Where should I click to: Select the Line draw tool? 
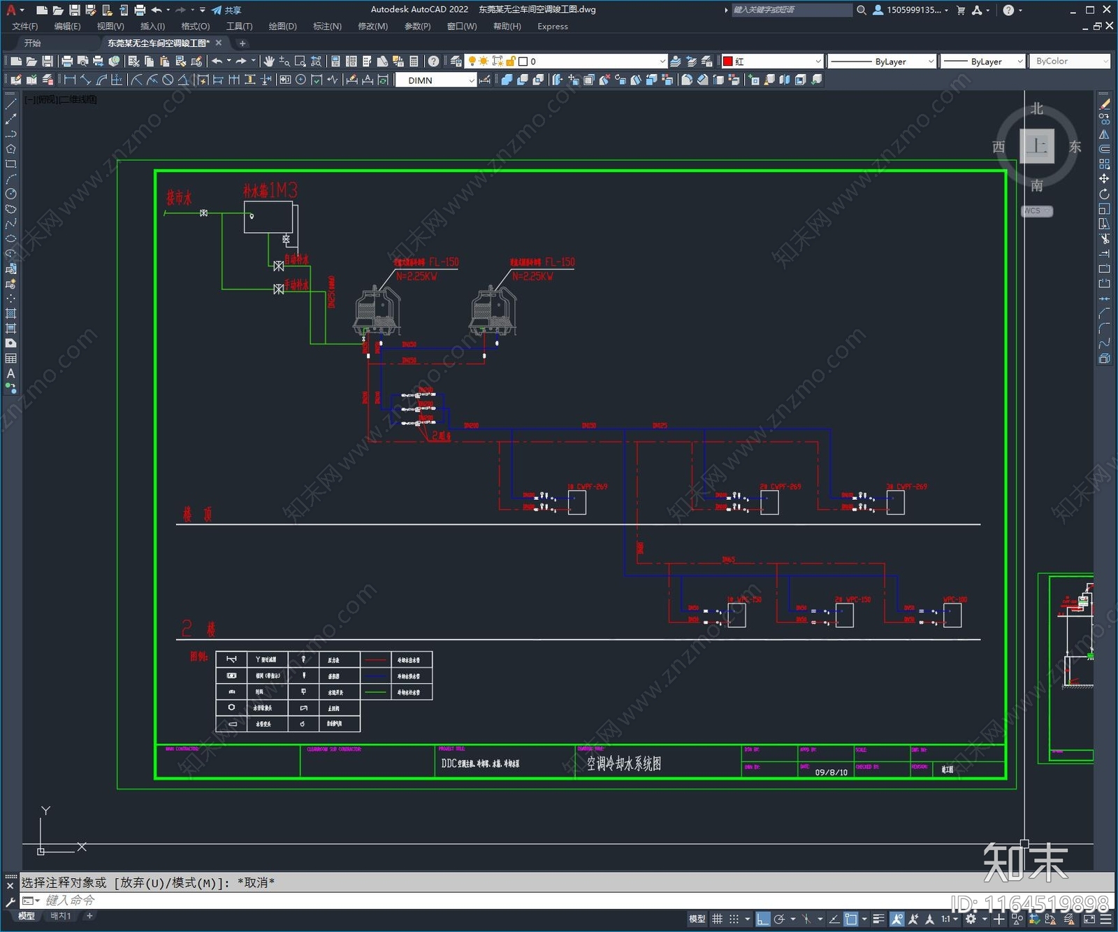[10, 104]
